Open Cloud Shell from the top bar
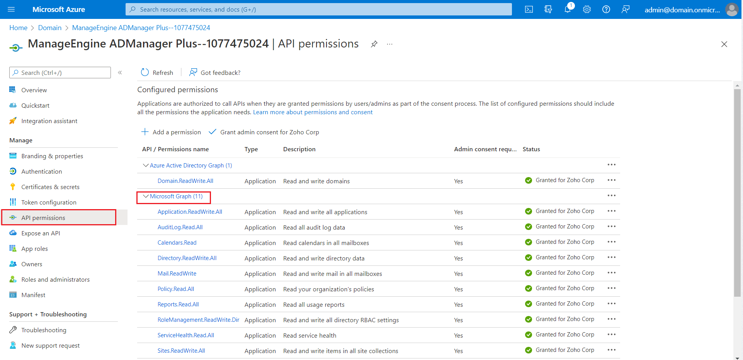The width and height of the screenshot is (743, 360). [529, 9]
